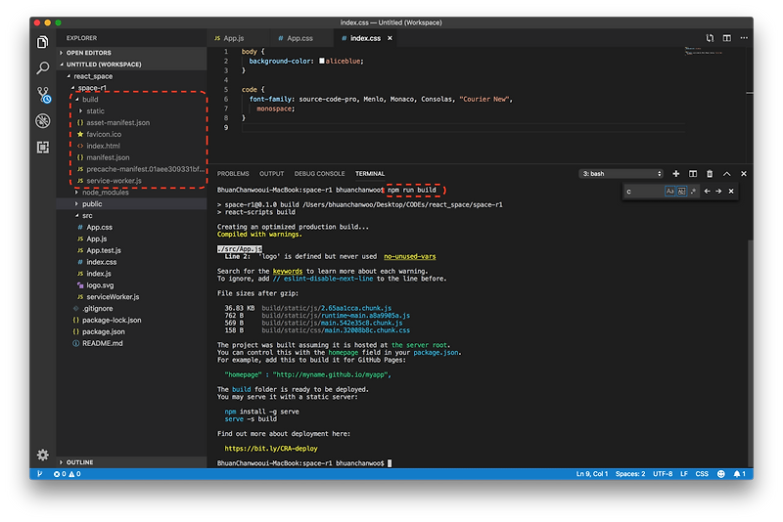Expand the OUTLINE section

pos(80,462)
